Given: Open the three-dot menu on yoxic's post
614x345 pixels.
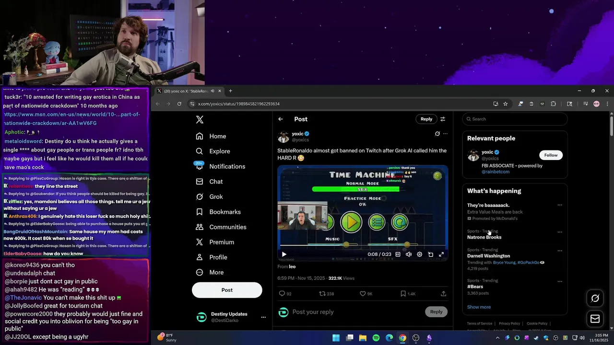Looking at the screenshot, I should coord(445,134).
